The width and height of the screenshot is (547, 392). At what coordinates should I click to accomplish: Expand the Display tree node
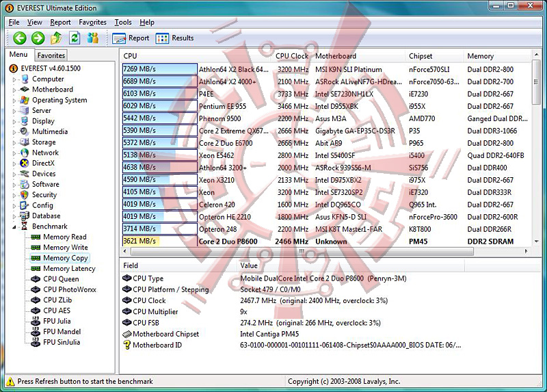coord(14,122)
